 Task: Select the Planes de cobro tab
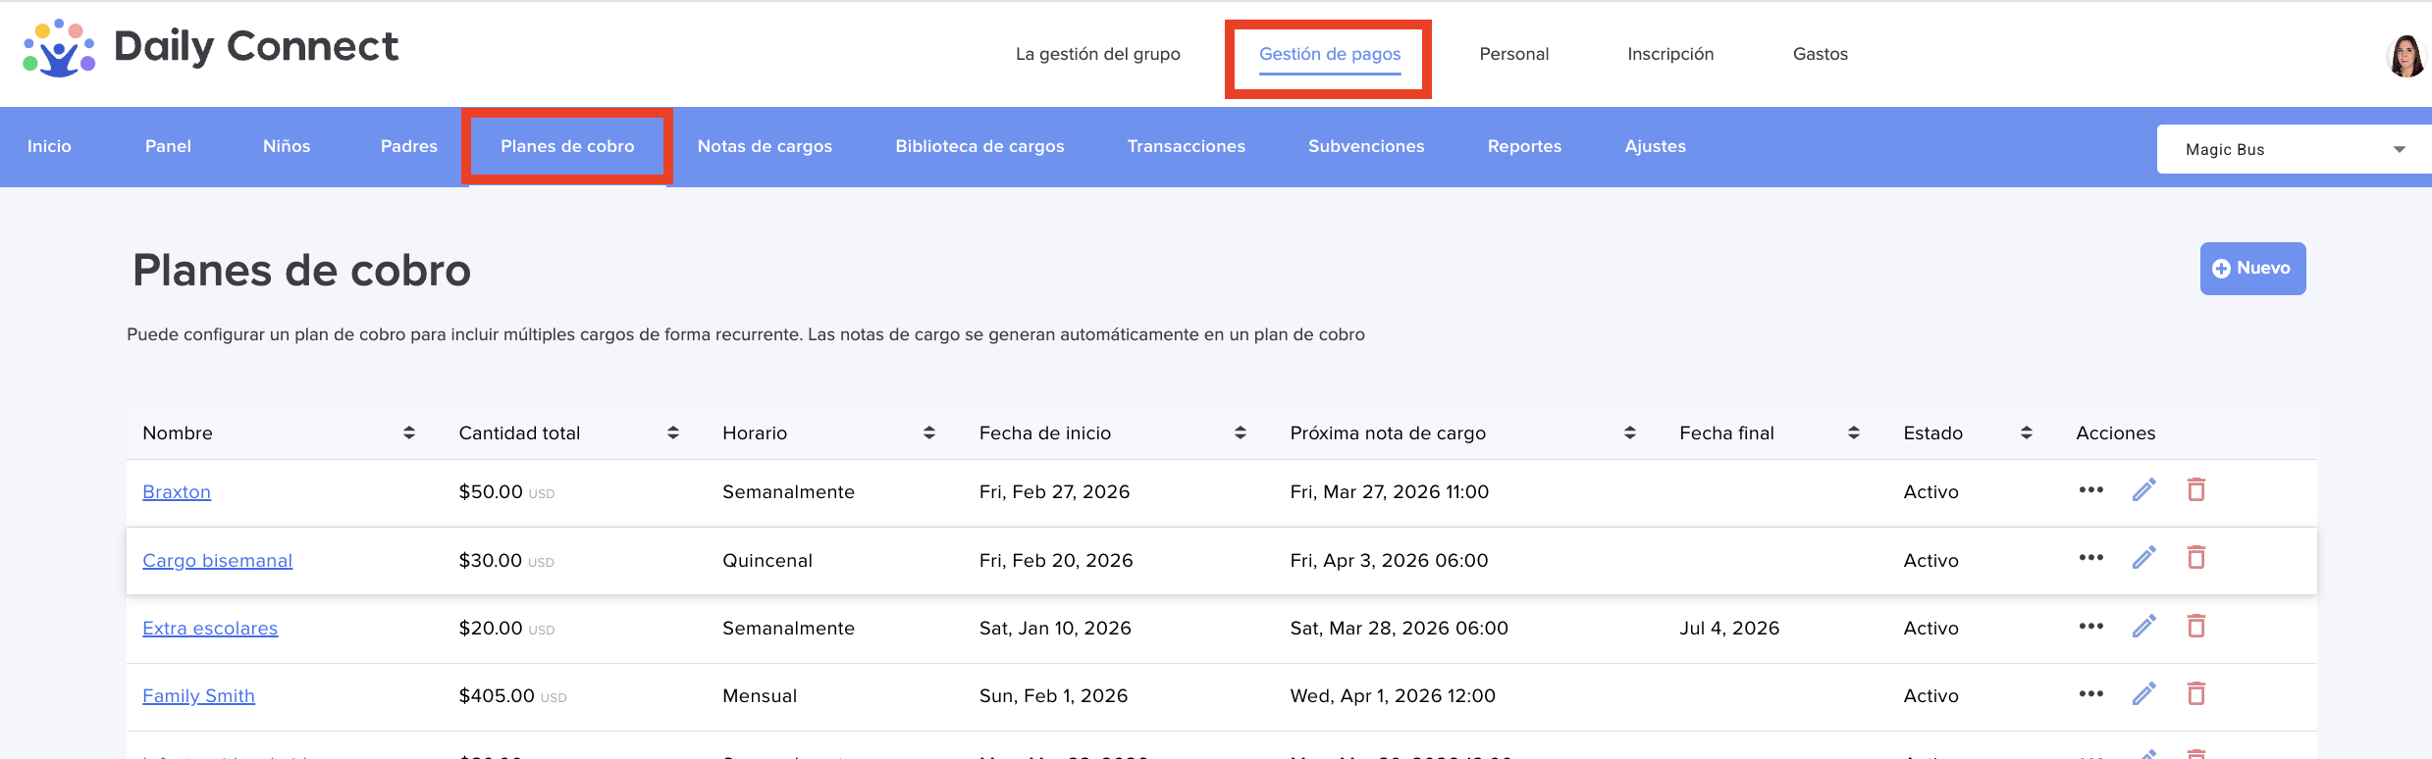567,146
